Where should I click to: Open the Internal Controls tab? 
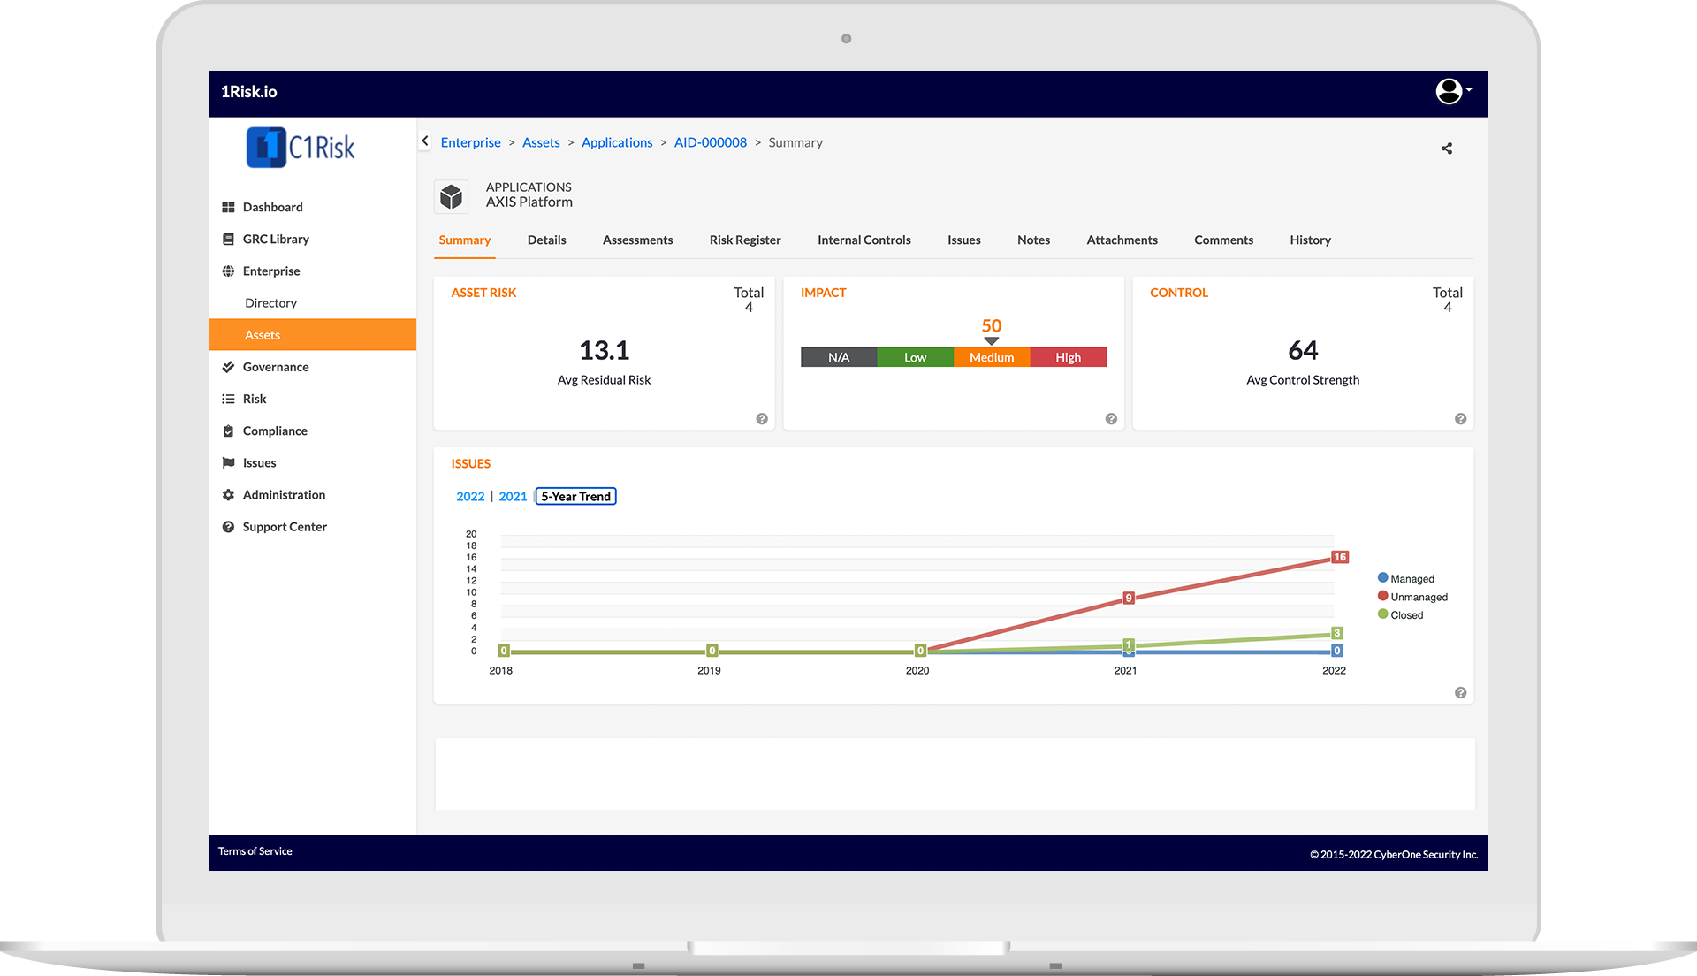(x=864, y=240)
